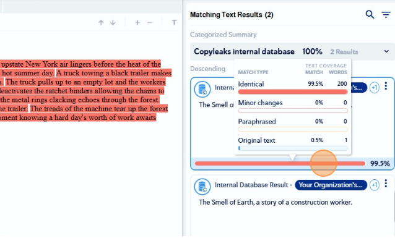Click the WORDS column header
Screen dimensions: 395x246
pos(338,72)
